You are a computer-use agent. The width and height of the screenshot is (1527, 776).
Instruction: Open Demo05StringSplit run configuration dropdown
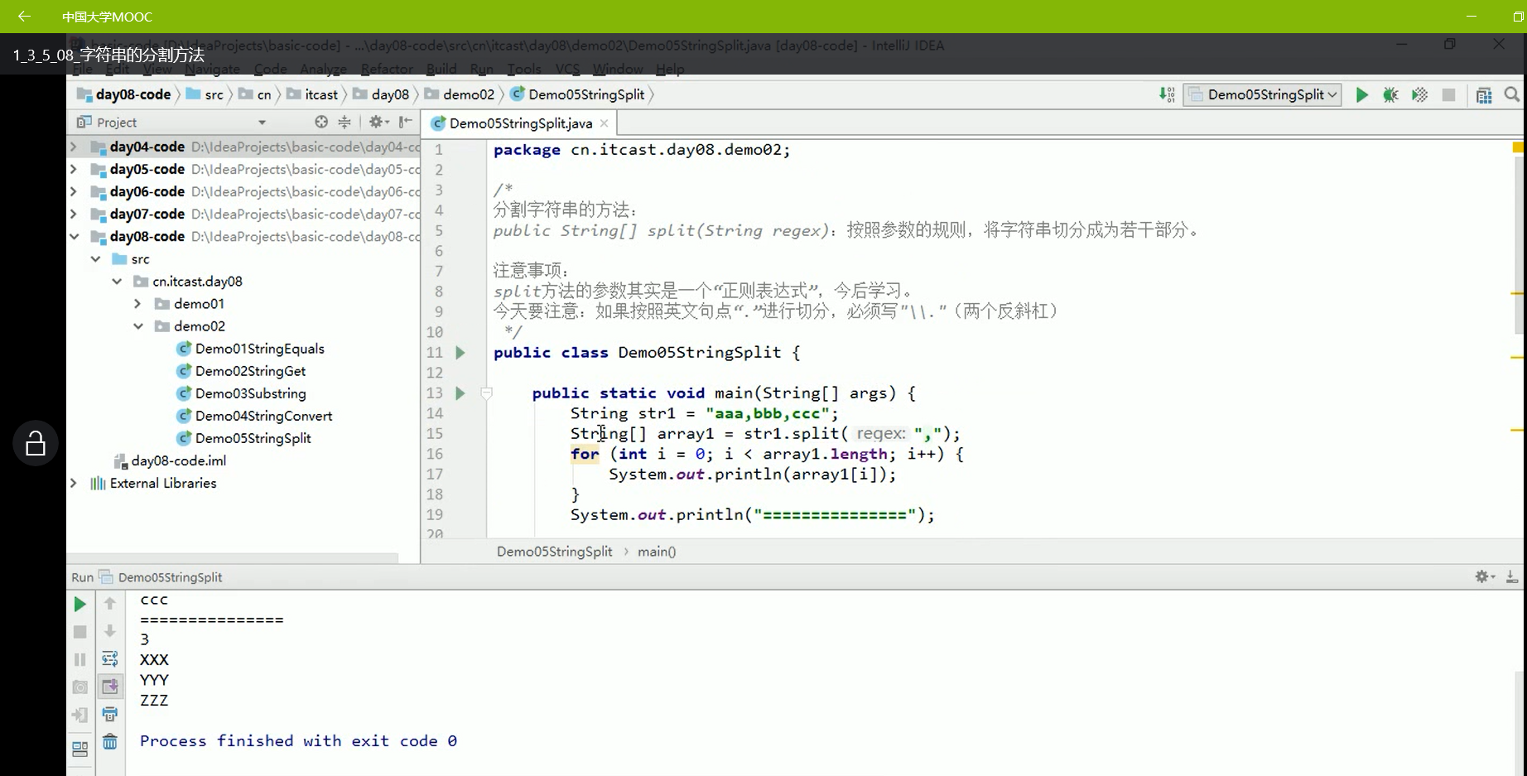(x=1263, y=95)
